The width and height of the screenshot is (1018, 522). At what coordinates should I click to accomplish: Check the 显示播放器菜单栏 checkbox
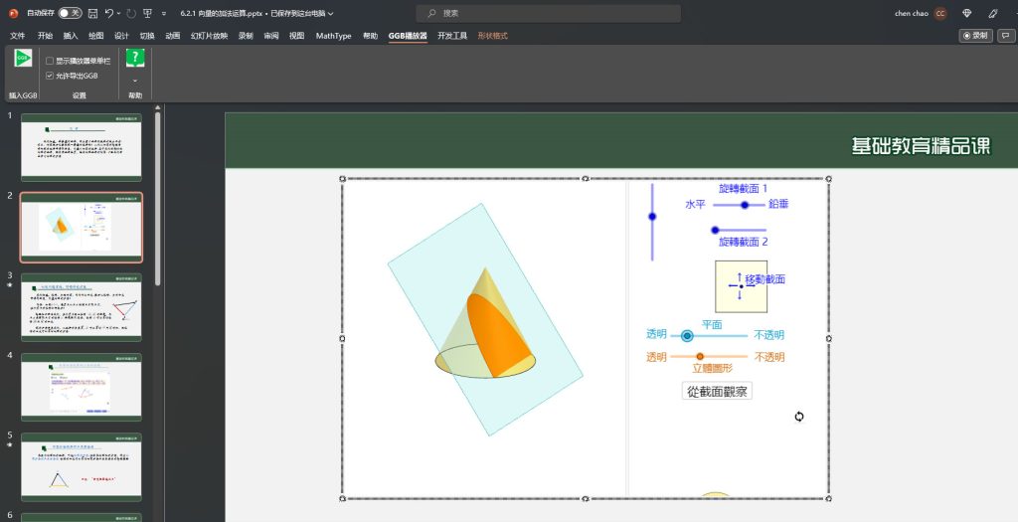click(x=50, y=61)
